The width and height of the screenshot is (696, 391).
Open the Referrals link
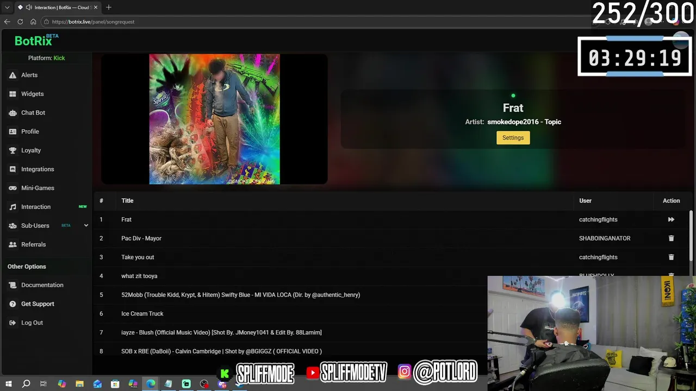click(33, 244)
